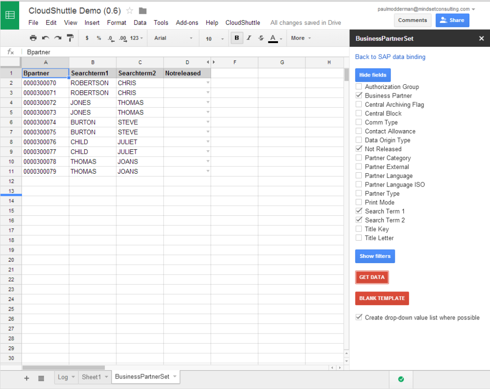Image resolution: width=490 pixels, height=389 pixels.
Task: Check the Central Archiving Flag field
Action: [x=359, y=104]
